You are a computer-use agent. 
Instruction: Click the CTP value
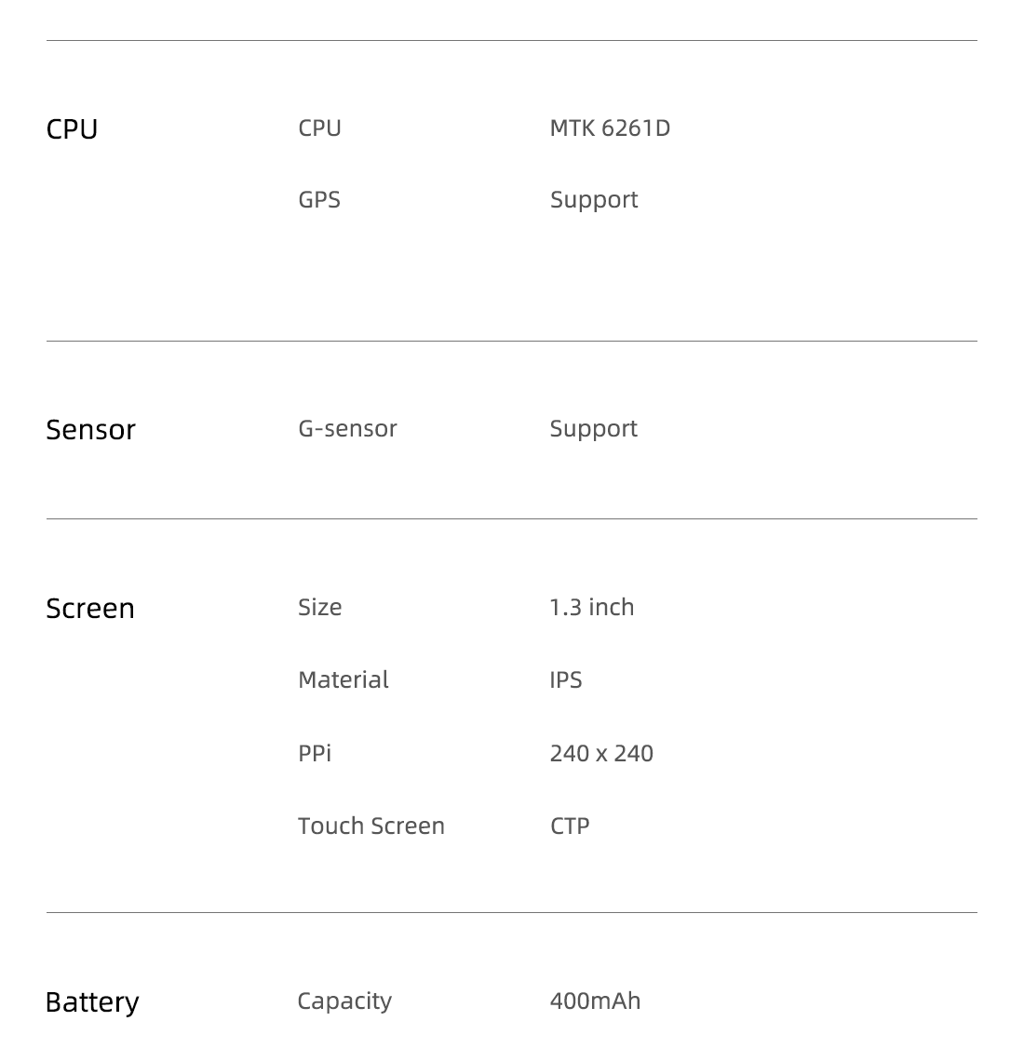pos(570,826)
